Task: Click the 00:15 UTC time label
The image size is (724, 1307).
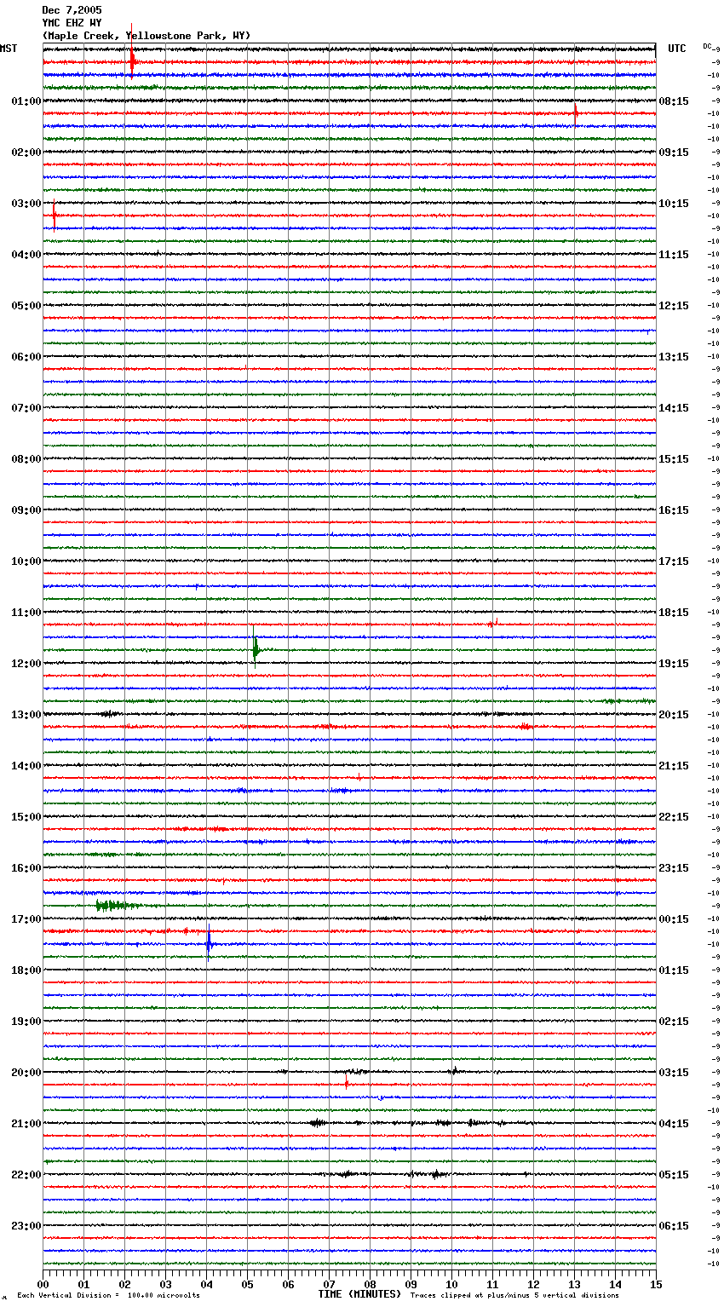Action: point(674,919)
